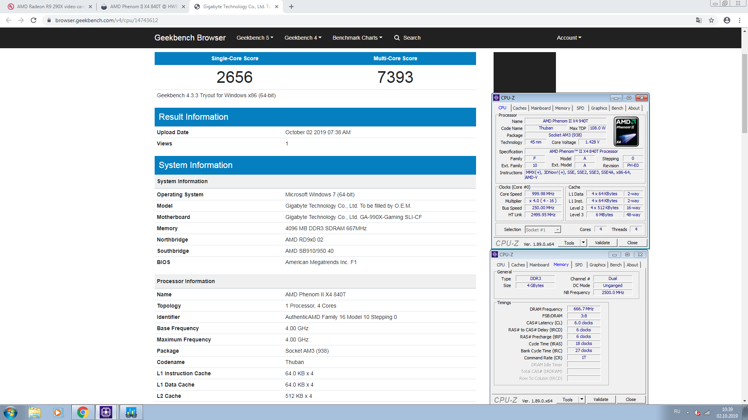Viewport: 748px width, 420px height.
Task: Click Validate button in upper CPU-Z
Action: tap(602, 243)
